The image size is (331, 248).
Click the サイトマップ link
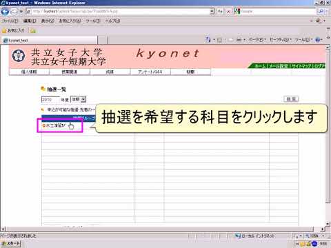tap(301, 66)
